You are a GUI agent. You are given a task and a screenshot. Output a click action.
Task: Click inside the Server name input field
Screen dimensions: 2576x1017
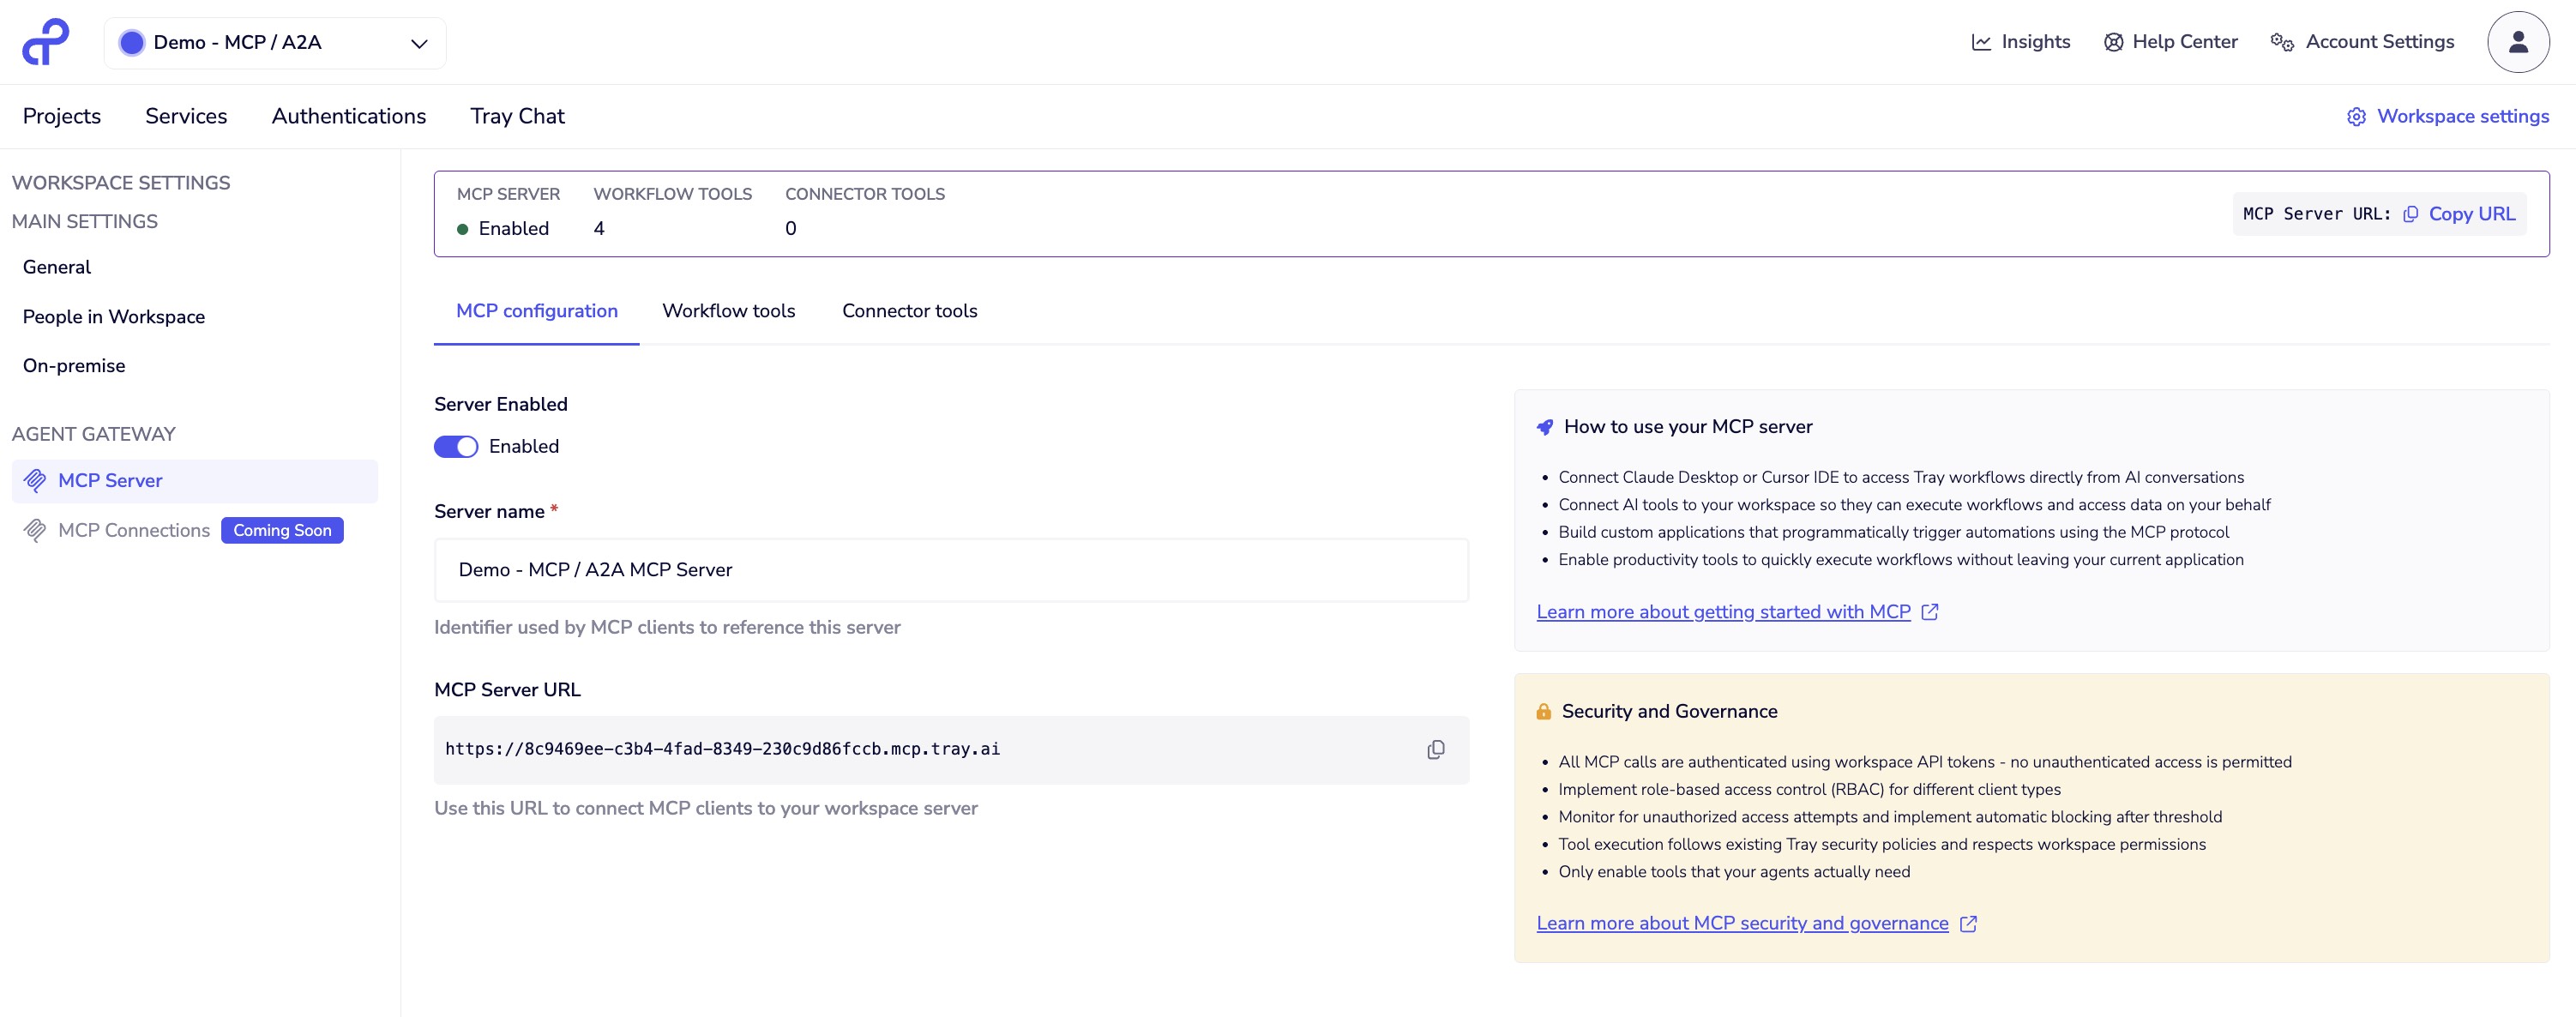(950, 570)
